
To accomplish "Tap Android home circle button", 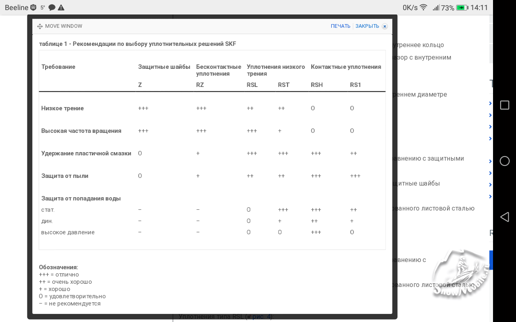I will [504, 161].
